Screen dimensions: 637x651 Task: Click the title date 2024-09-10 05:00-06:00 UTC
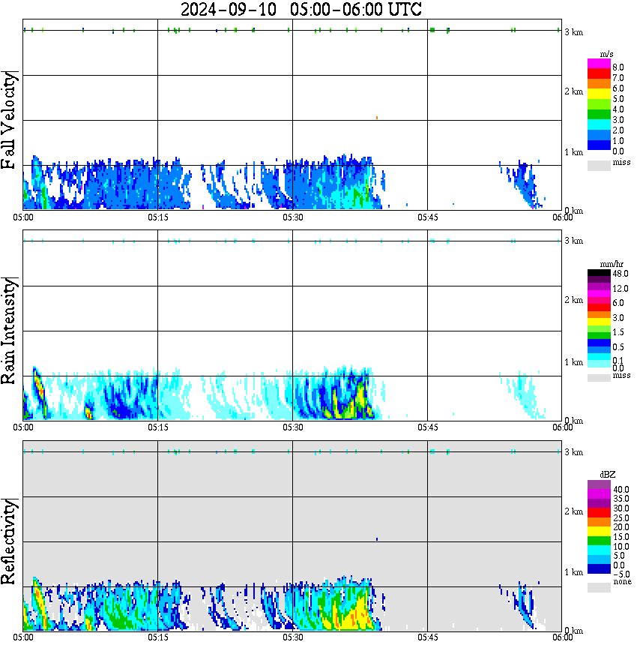click(301, 9)
